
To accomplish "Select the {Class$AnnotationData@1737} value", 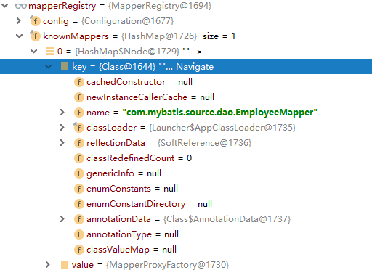I will pyautogui.click(x=227, y=219).
